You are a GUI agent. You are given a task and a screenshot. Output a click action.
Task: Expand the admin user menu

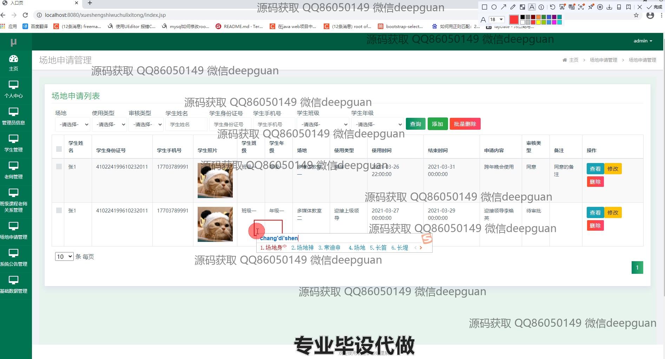(643, 41)
